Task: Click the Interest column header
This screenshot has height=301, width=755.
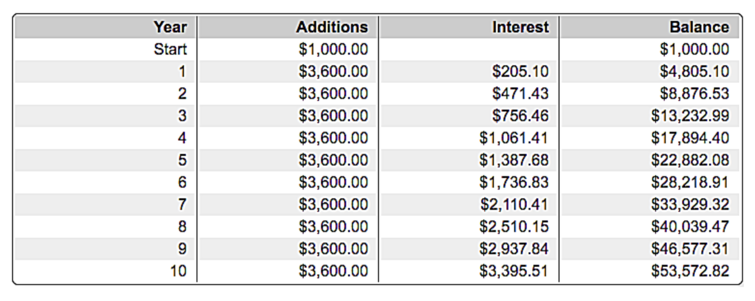Action: pos(520,27)
